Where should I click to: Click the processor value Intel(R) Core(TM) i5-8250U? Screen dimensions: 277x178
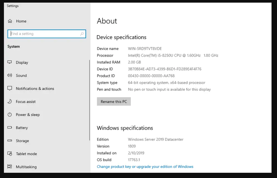pyautogui.click(x=173, y=56)
